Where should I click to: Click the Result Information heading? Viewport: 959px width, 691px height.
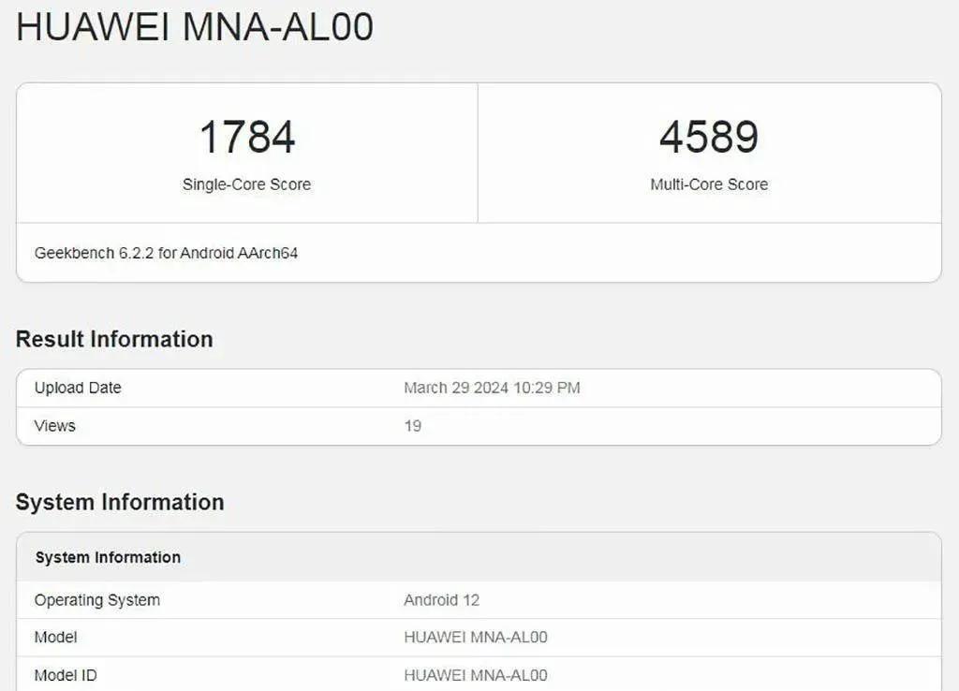[x=114, y=339]
